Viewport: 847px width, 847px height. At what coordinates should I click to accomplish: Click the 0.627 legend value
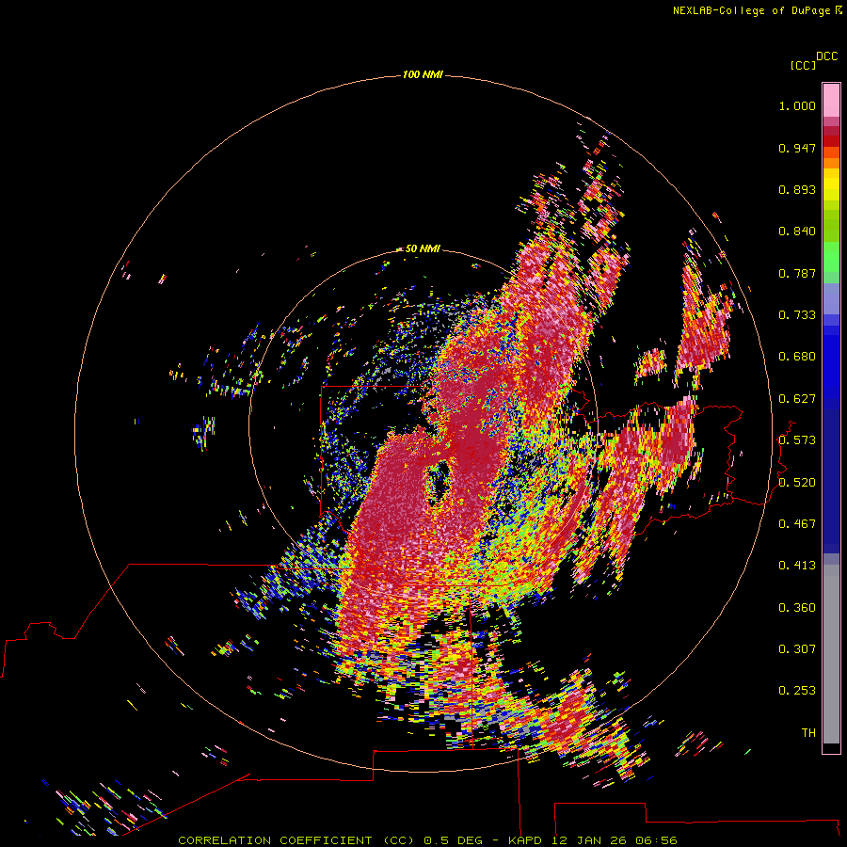click(797, 399)
